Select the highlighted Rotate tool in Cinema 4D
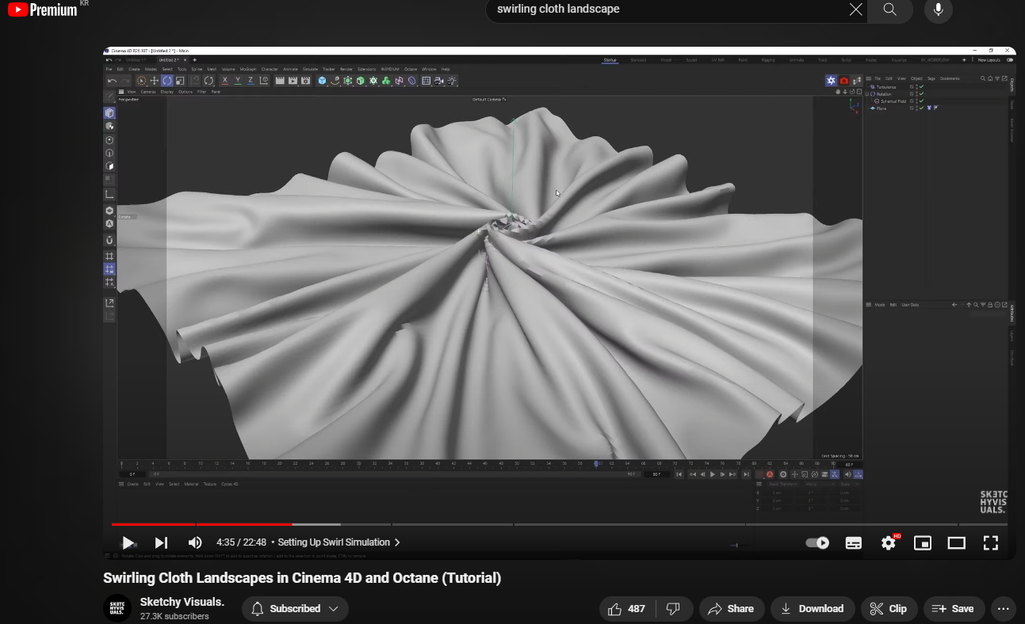This screenshot has height=624, width=1025. coord(167,81)
